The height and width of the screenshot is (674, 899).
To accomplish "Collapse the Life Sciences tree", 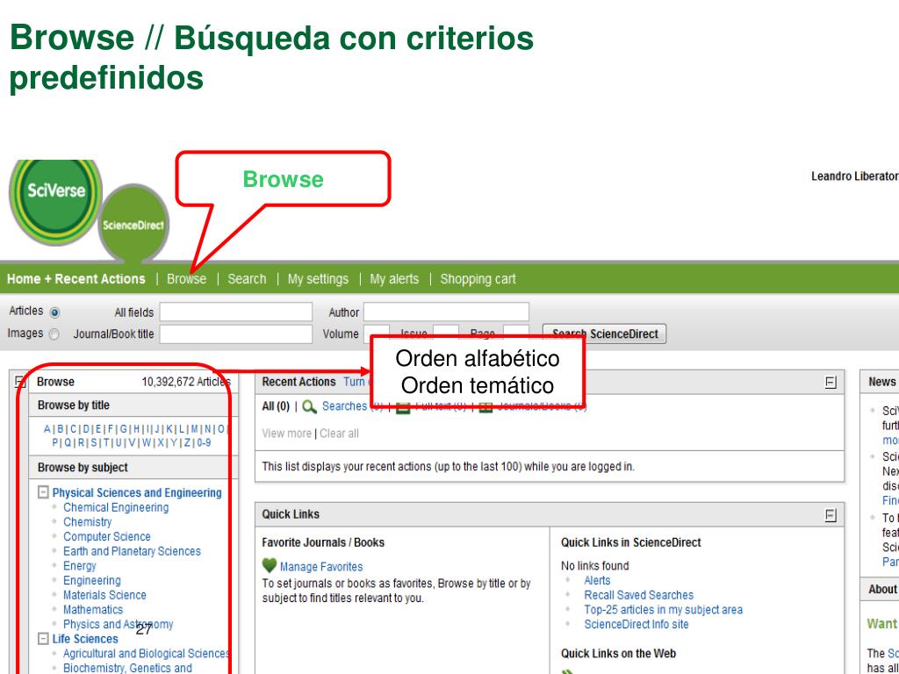I will click(43, 639).
